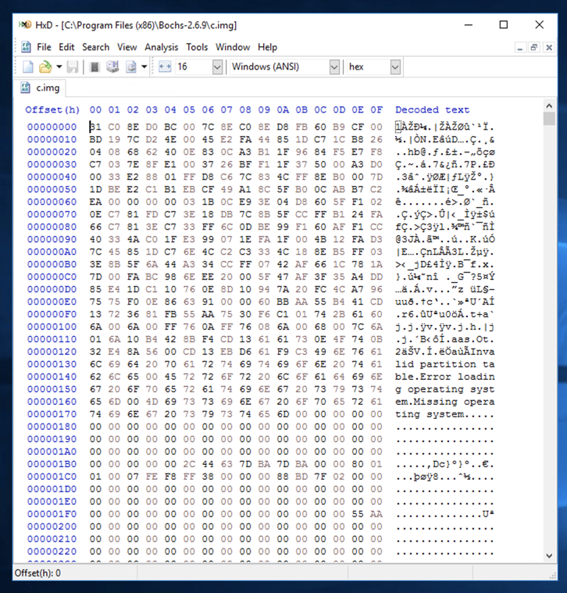Click byte 'EA' starting row 00000060

(x=95, y=202)
